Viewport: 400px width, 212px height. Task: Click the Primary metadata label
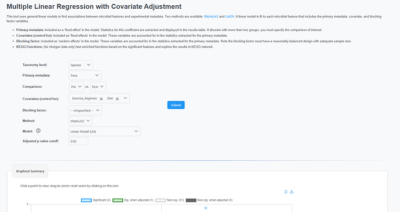(x=36, y=76)
